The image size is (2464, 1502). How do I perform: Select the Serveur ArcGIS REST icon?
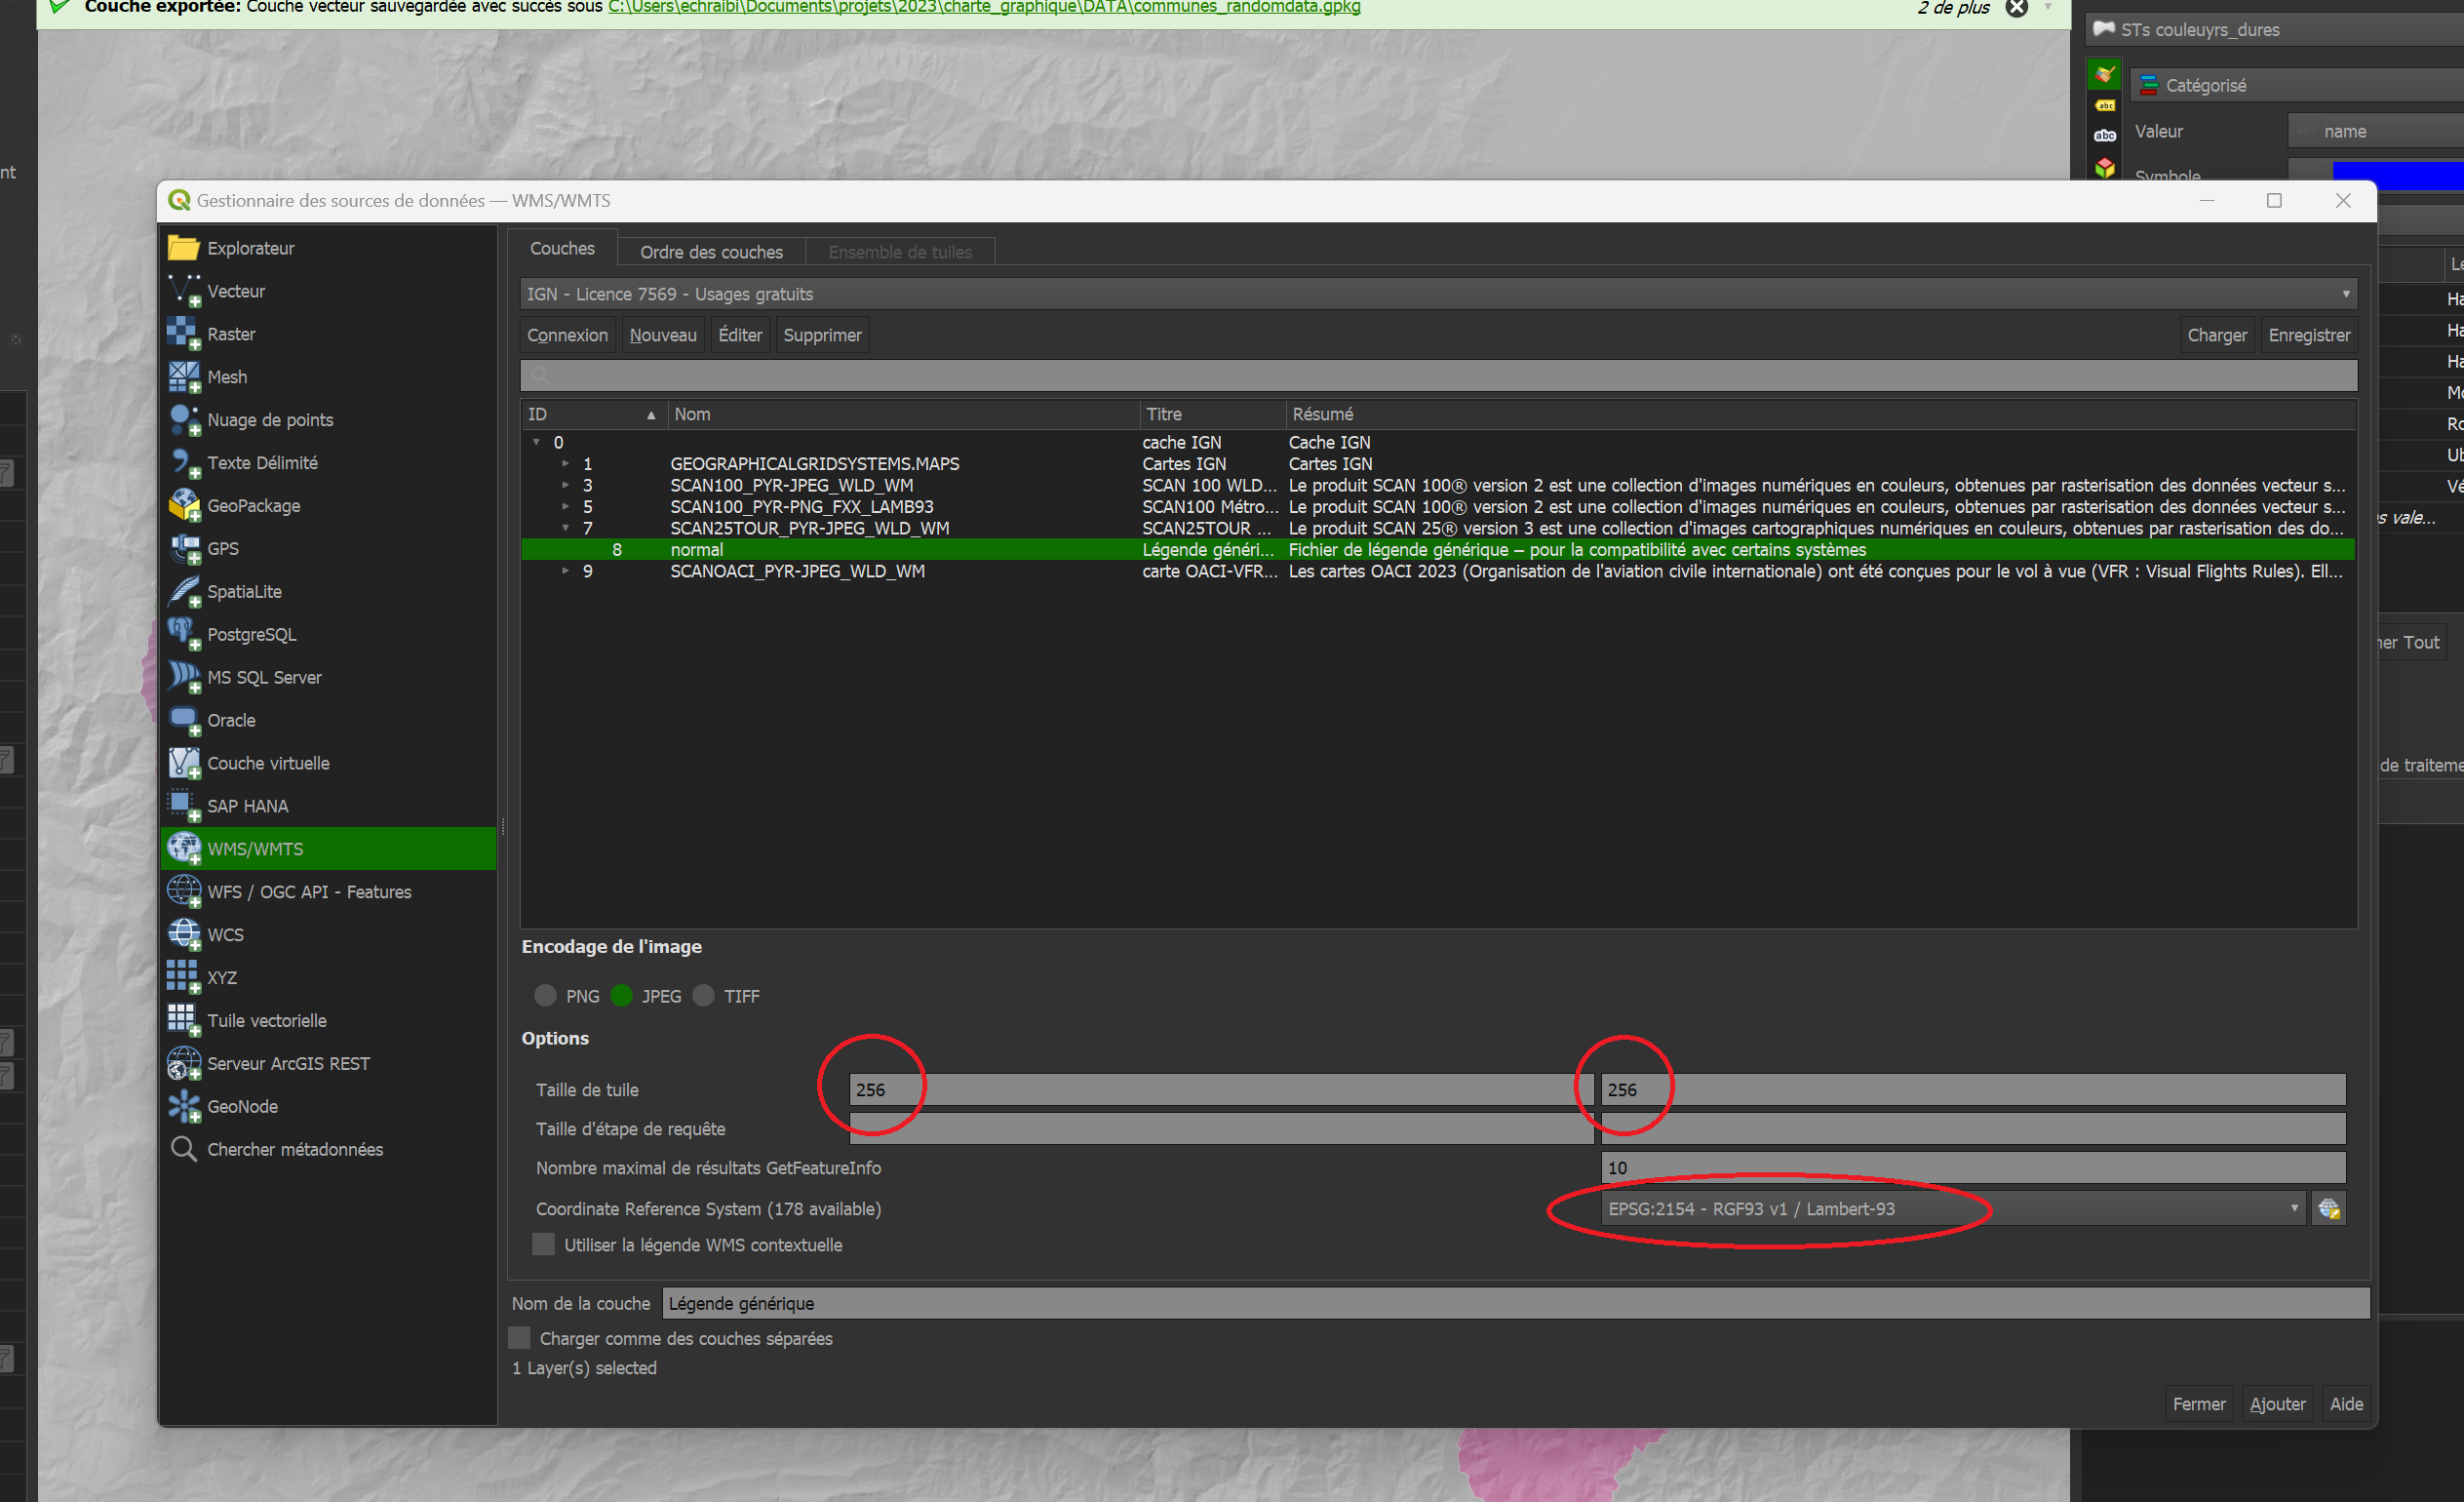click(184, 1064)
